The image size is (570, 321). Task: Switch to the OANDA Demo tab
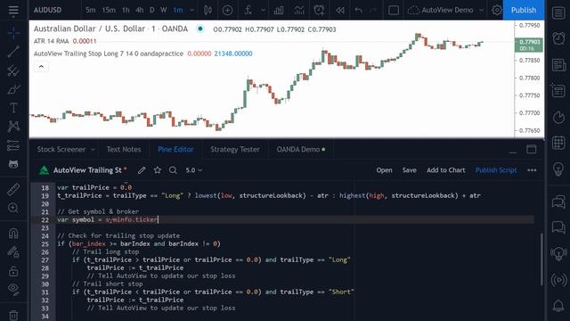click(x=301, y=150)
